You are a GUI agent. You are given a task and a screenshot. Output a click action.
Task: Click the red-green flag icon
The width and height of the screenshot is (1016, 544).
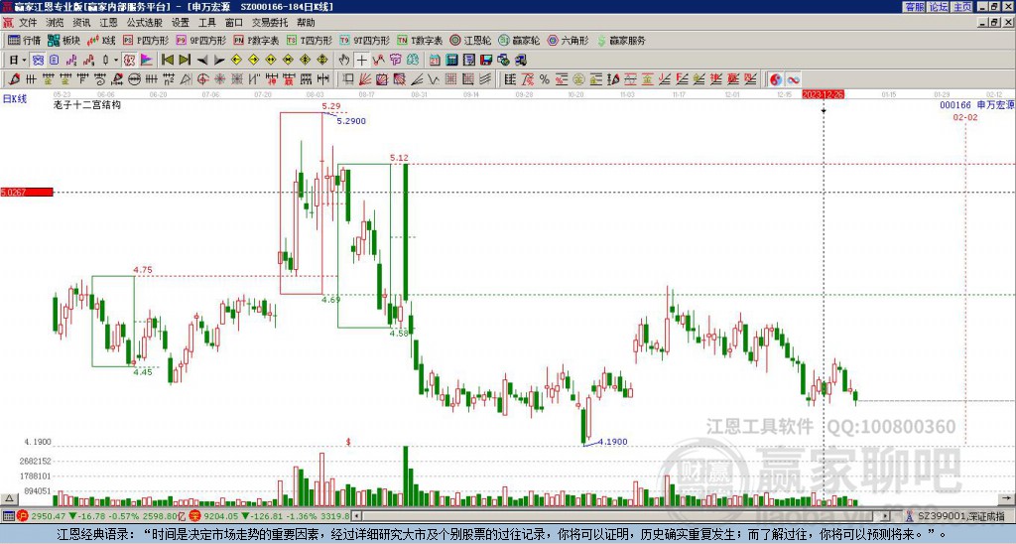(147, 60)
